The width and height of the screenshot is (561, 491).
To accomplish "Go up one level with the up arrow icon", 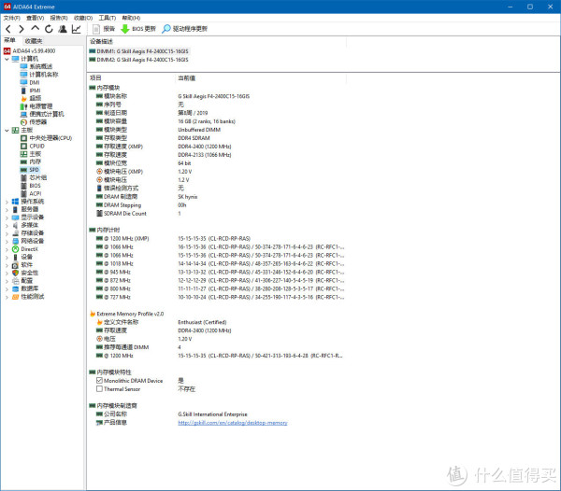I will 36,29.
